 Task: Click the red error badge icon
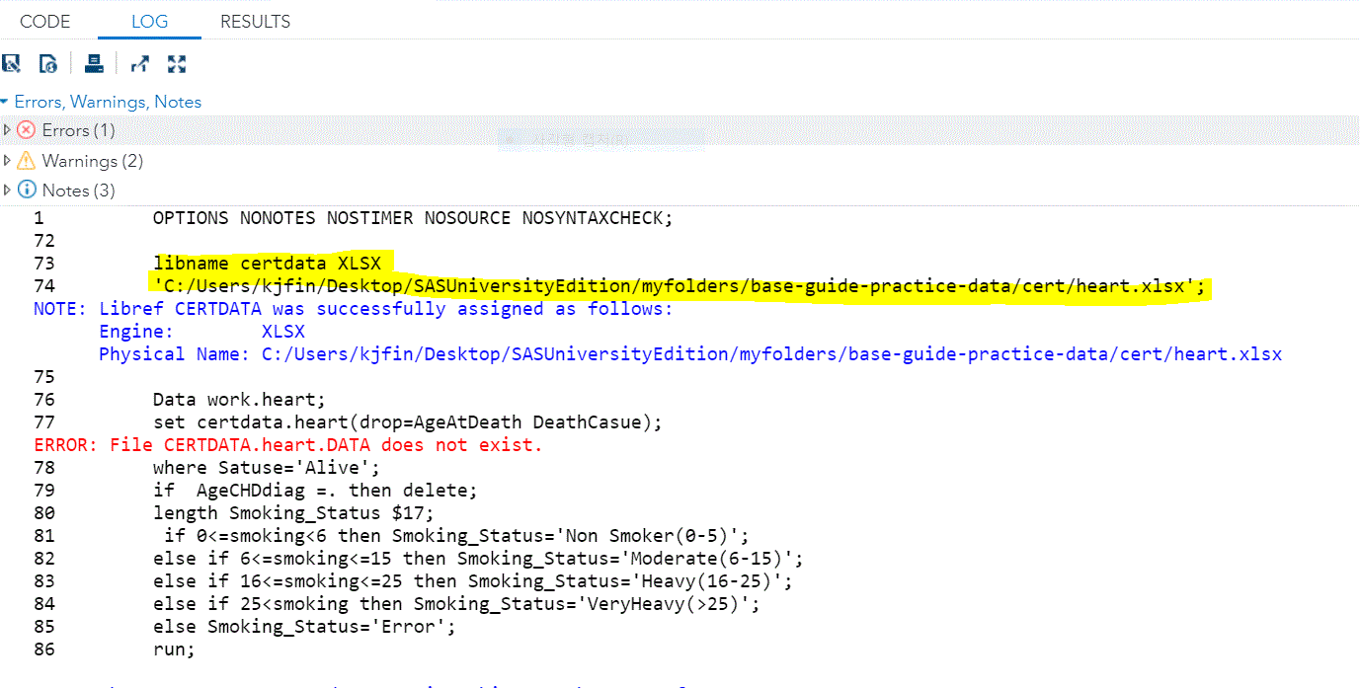tap(26, 129)
